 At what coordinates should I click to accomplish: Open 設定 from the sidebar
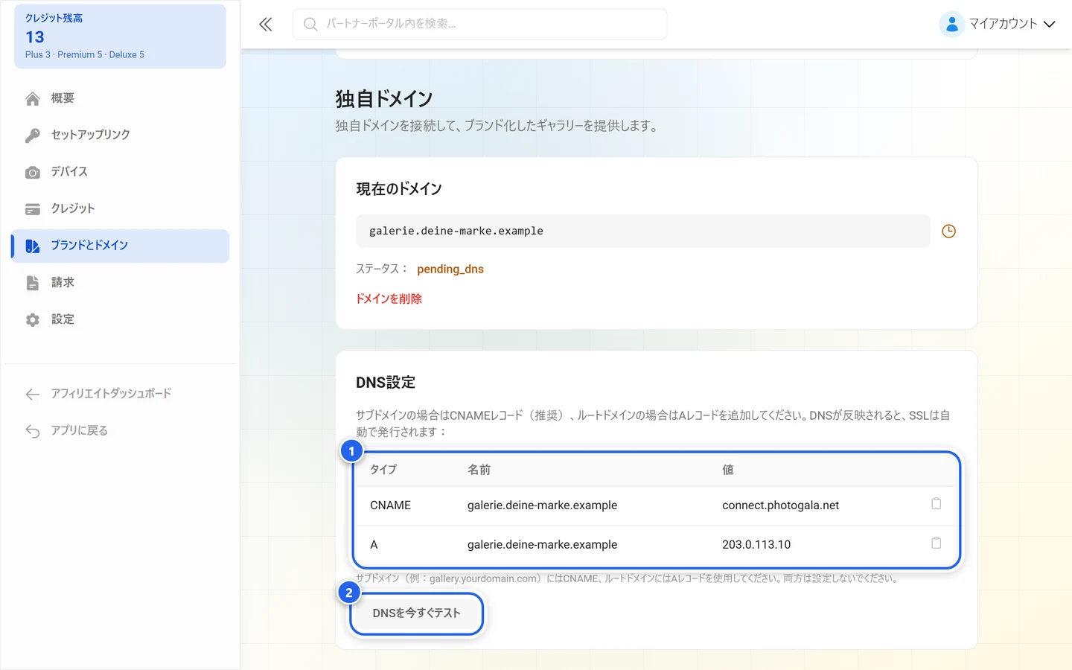click(120, 319)
